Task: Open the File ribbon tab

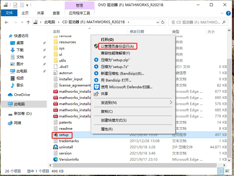Action: pyautogui.click(x=9, y=13)
